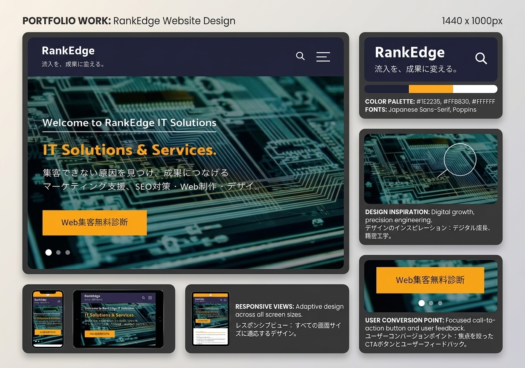The height and width of the screenshot is (368, 525).
Task: Click the magnifier circle on circuit image
Action: pyautogui.click(x=460, y=159)
